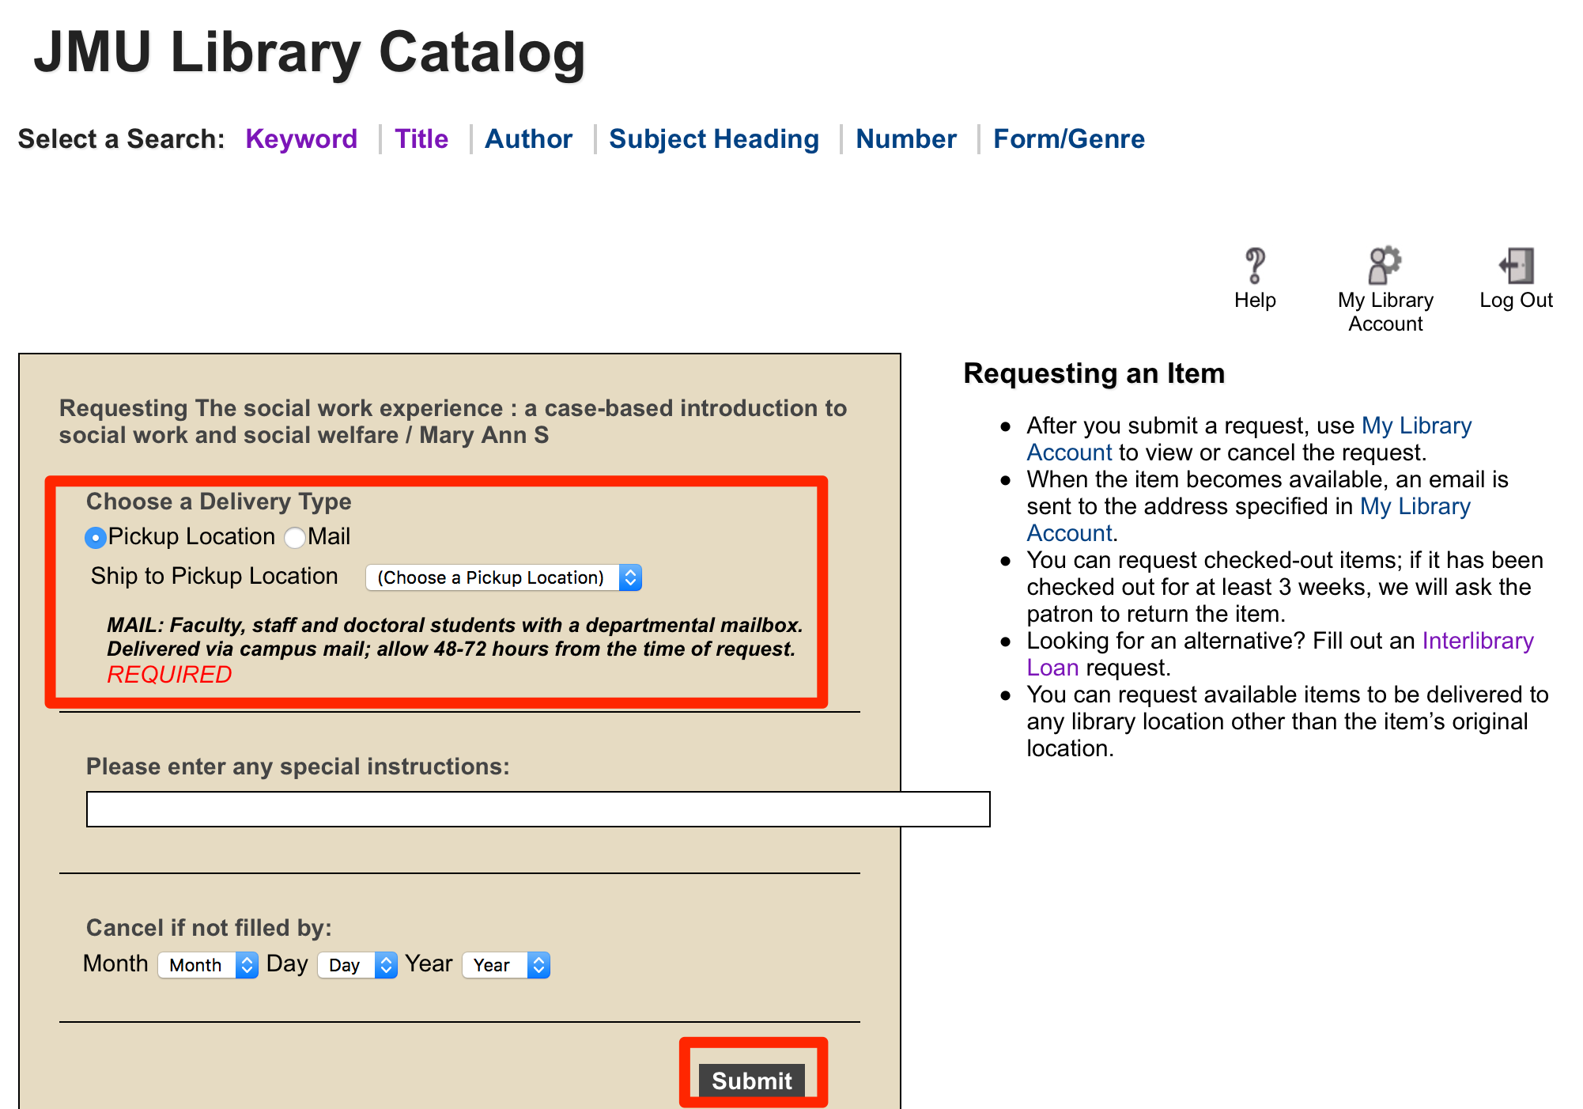Switch to the Author search
The width and height of the screenshot is (1583, 1109).
[528, 139]
